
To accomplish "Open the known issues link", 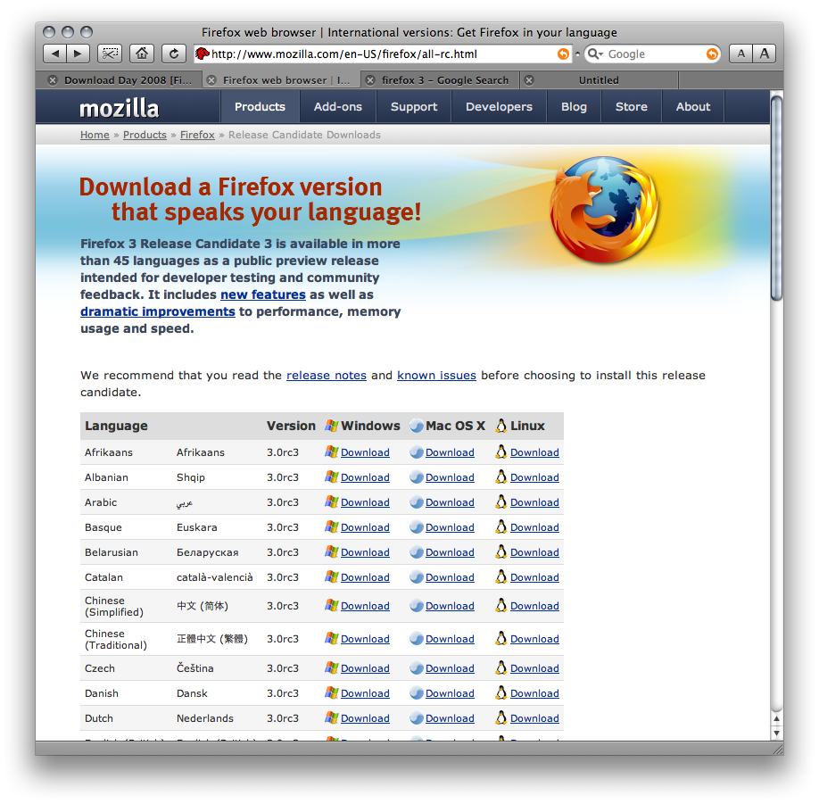I will point(436,376).
